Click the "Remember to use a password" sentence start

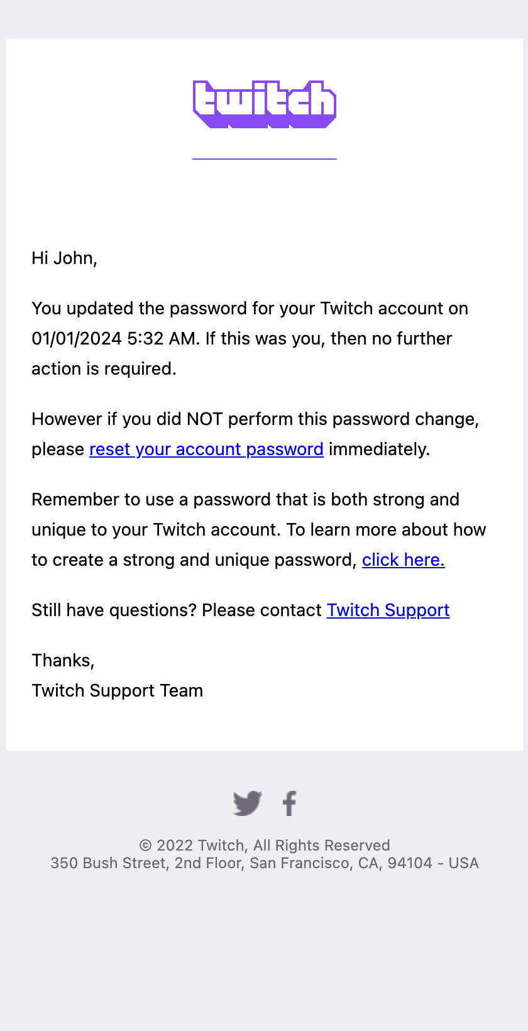click(x=151, y=500)
